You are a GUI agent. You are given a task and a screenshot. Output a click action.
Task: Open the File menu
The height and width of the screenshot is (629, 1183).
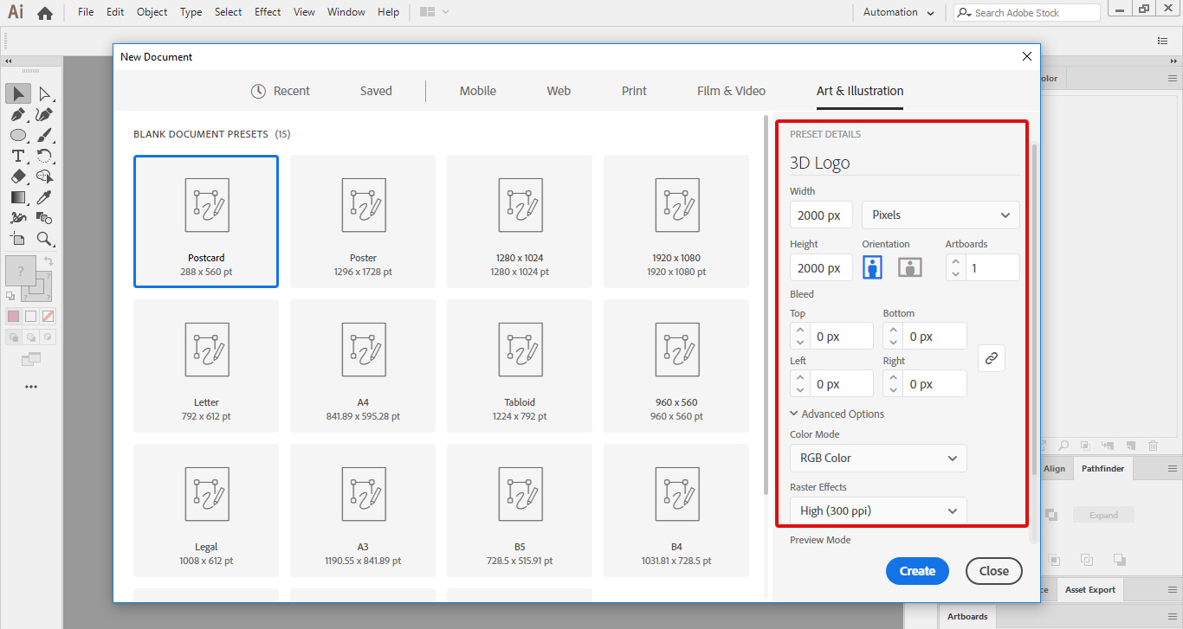pyautogui.click(x=86, y=12)
